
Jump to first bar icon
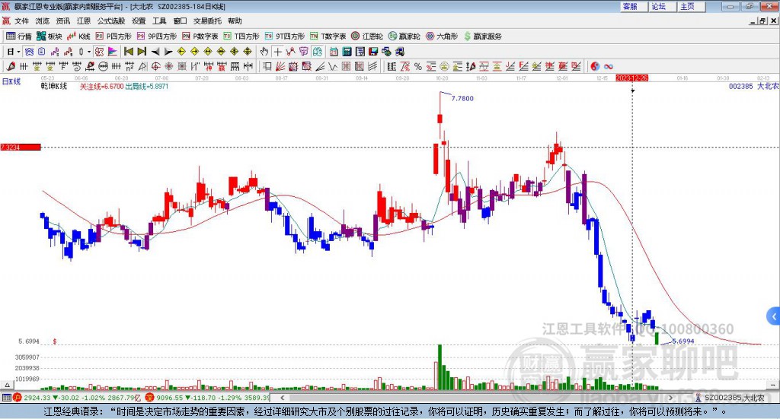pos(129,52)
